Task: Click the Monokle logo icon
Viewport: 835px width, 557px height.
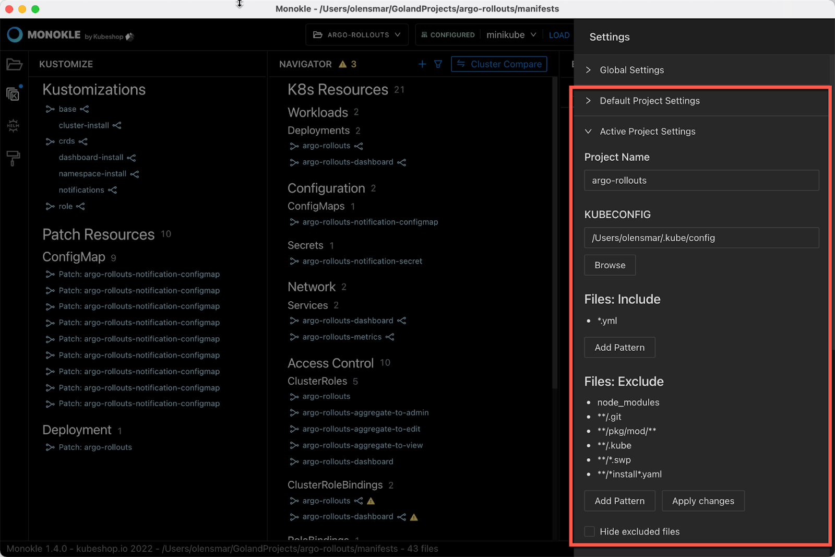Action: click(15, 34)
